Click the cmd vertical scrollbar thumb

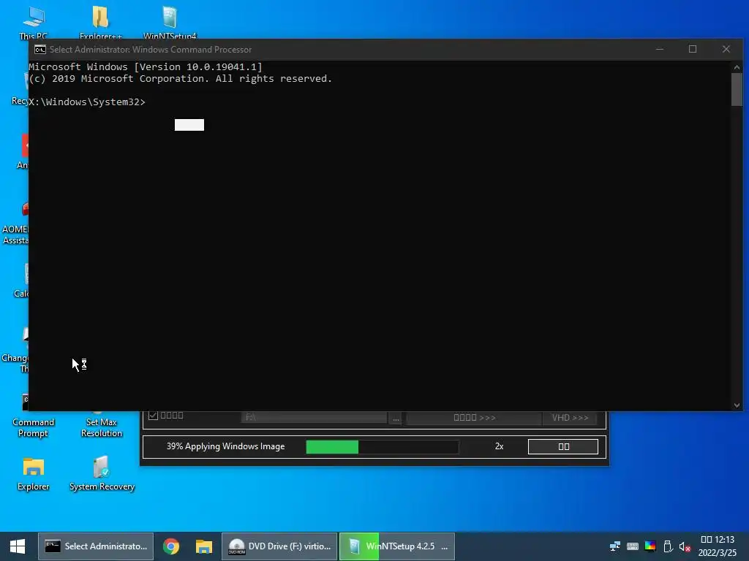coord(737,90)
